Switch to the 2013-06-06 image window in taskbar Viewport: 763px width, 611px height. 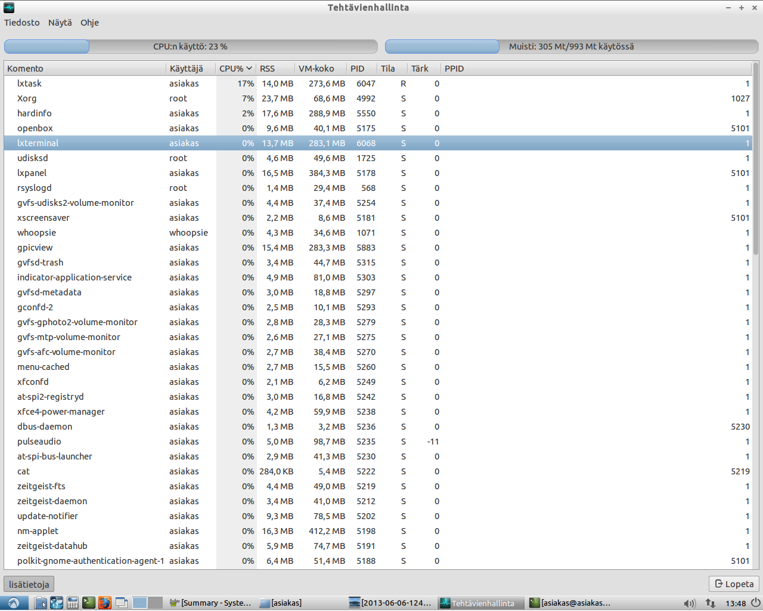tap(392, 603)
